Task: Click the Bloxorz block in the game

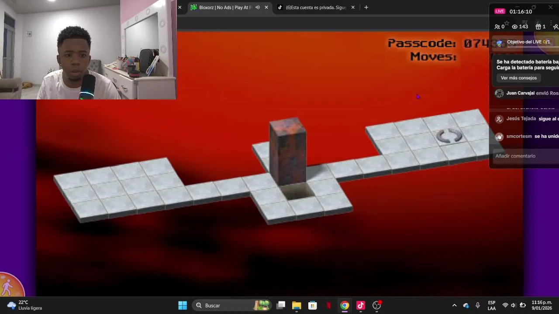Action: pos(288,151)
